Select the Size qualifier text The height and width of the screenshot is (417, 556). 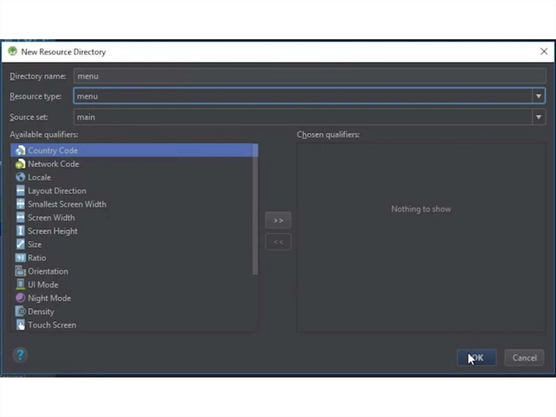click(x=35, y=245)
